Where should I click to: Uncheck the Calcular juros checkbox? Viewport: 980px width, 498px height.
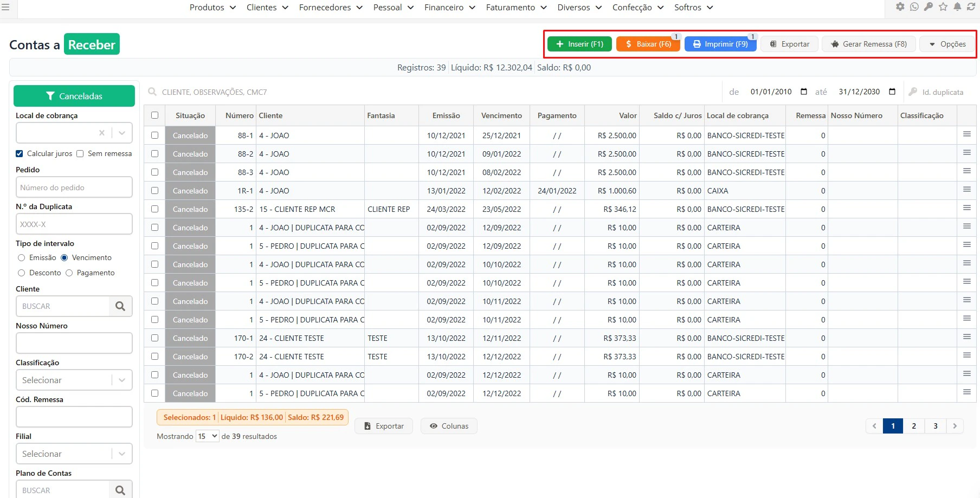pyautogui.click(x=20, y=153)
